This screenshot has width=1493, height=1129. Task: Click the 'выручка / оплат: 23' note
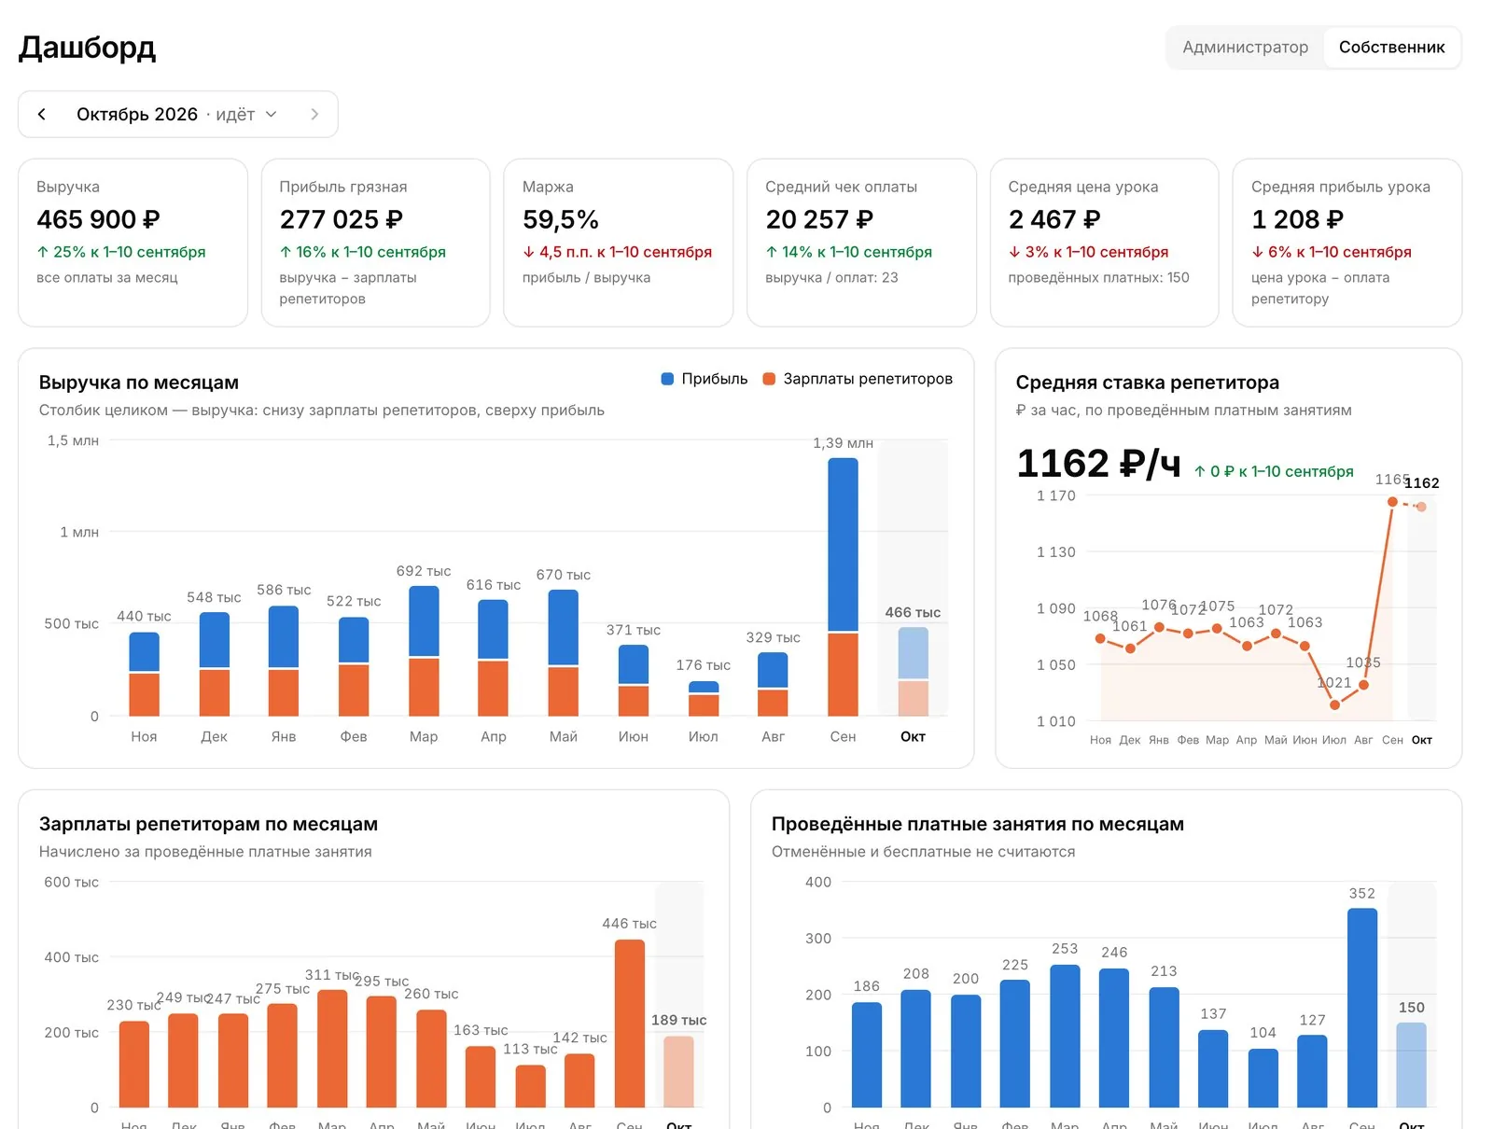pos(831,277)
